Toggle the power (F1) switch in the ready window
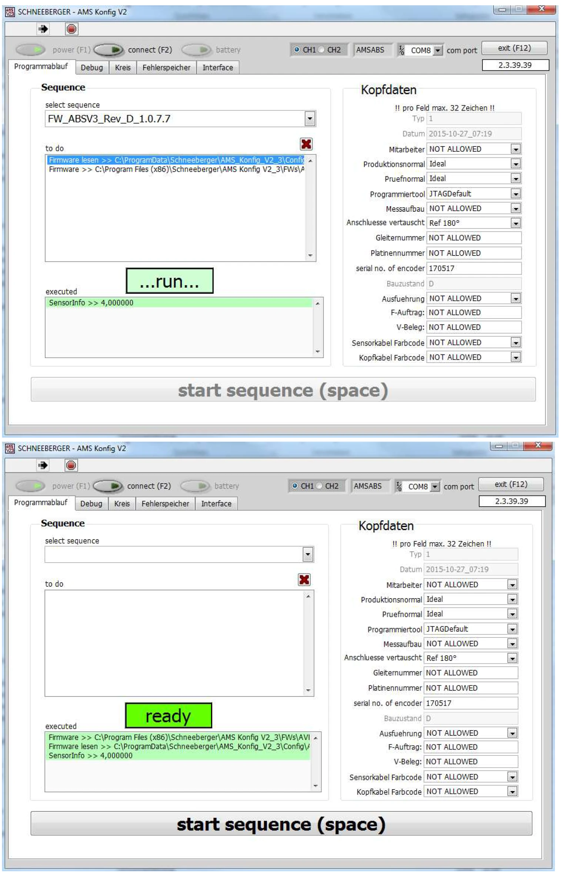Image resolution: width=561 pixels, height=873 pixels. 30,486
